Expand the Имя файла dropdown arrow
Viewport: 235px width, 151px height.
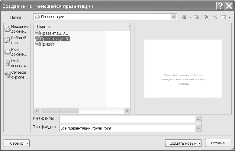click(x=198, y=119)
